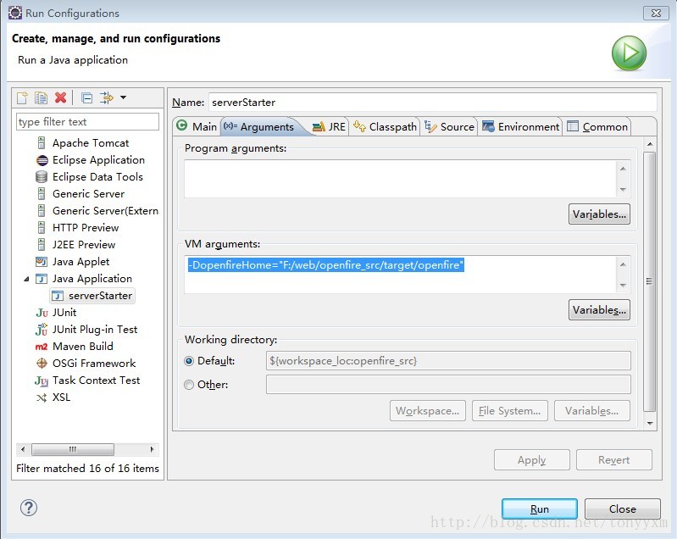Click the Collapse All icon
The height and width of the screenshot is (539, 677).
(x=86, y=98)
